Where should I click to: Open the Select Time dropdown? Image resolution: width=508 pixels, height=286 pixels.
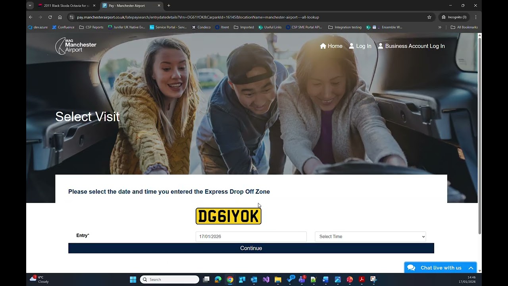[370, 237]
